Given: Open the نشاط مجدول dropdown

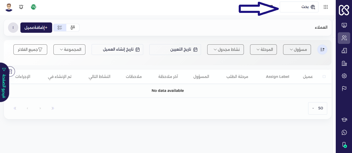Looking at the screenshot, I should [226, 50].
